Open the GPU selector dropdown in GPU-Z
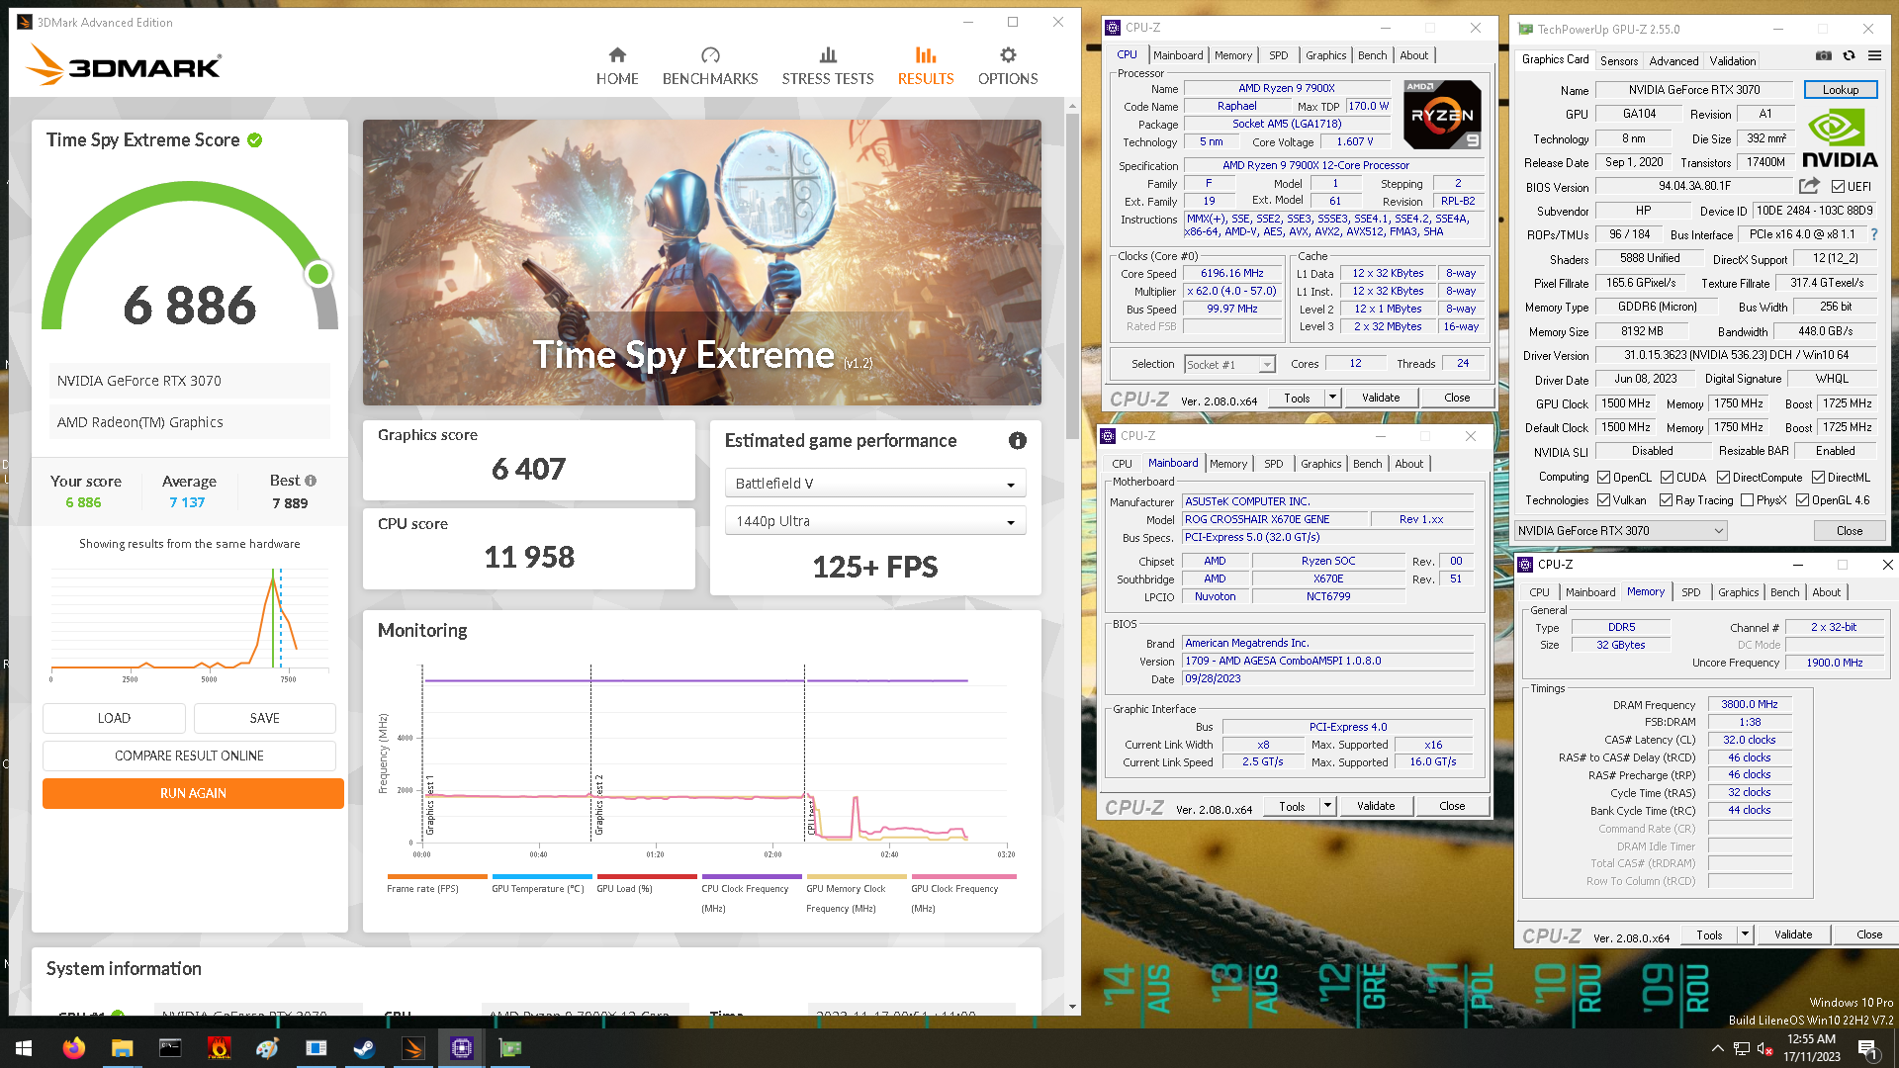This screenshot has height=1068, width=1899. (1620, 531)
